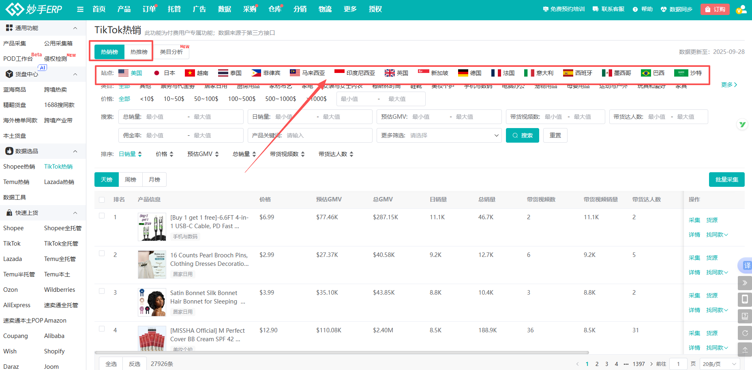The height and width of the screenshot is (370, 752).
Task: Click the 全选 button at bottom
Action: pyautogui.click(x=111, y=364)
